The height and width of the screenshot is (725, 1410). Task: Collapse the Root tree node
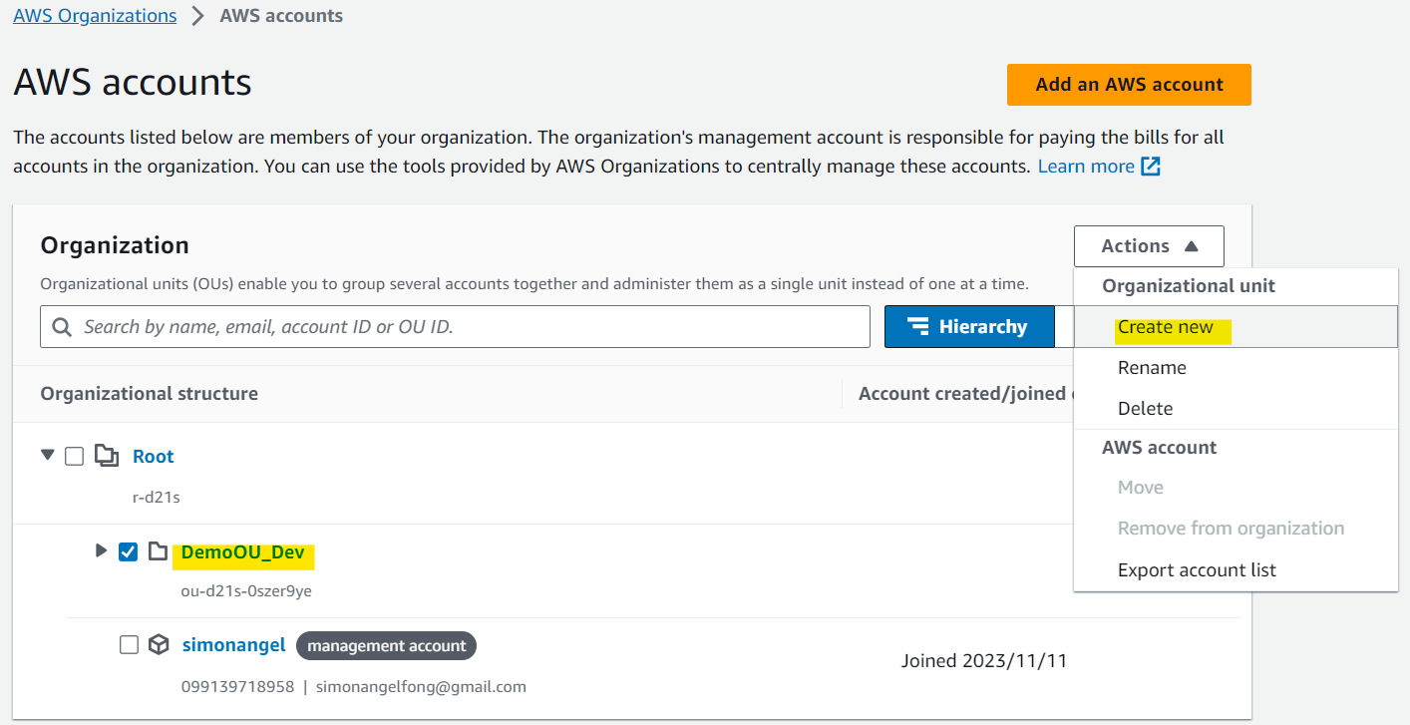pos(48,455)
